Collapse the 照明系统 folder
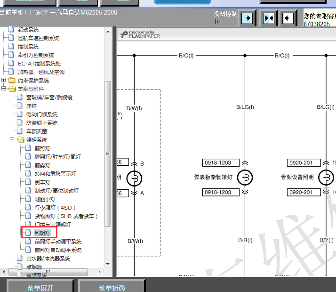The image size is (336, 292). point(12,139)
